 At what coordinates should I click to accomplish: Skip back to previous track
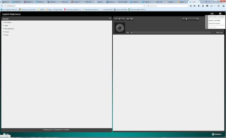pos(116,19)
